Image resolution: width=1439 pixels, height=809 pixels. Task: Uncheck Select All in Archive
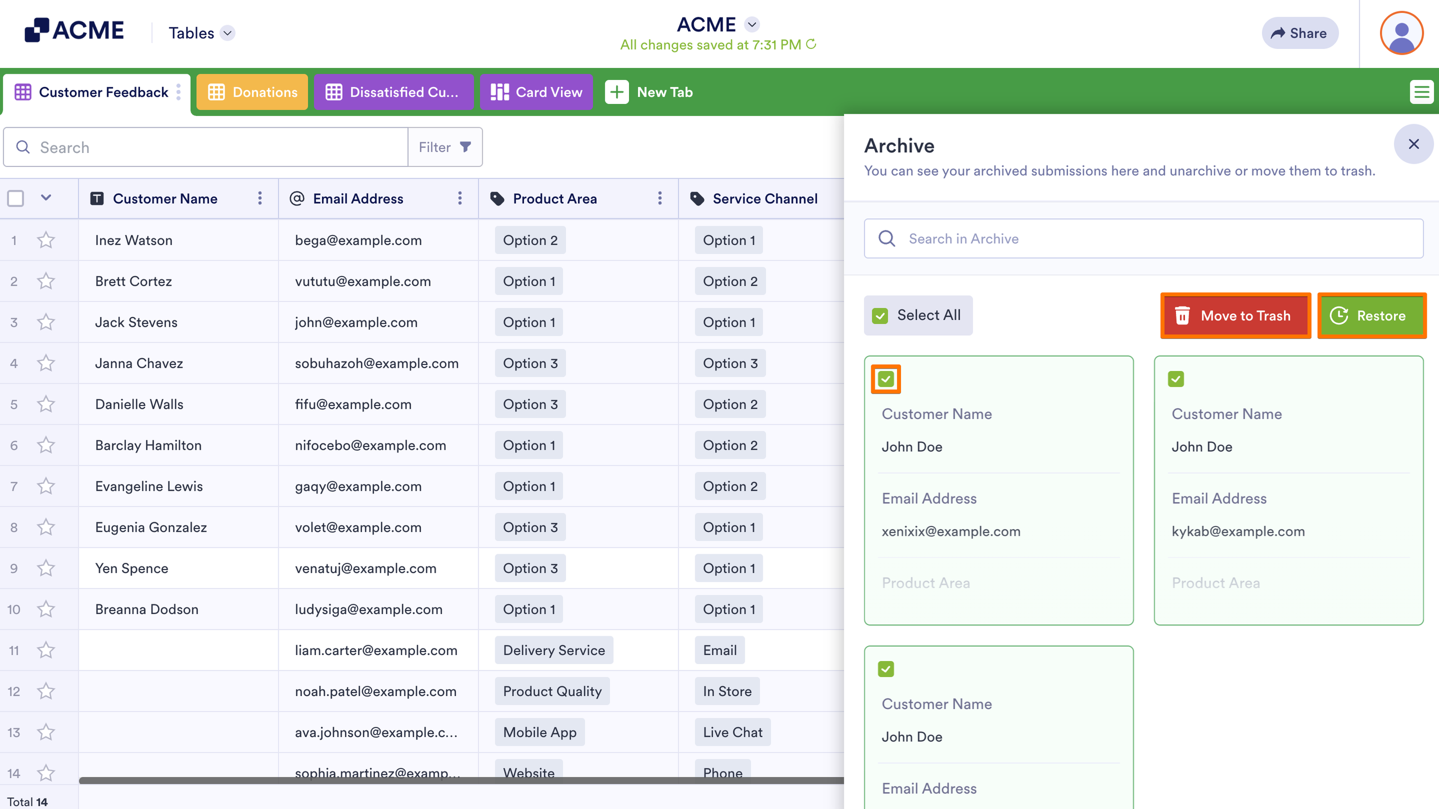[880, 315]
